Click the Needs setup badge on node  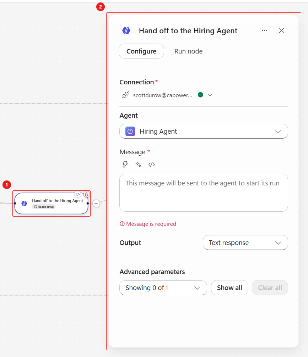coord(44,207)
